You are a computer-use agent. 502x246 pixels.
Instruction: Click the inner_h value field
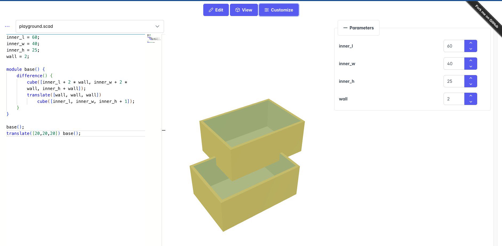(x=454, y=81)
